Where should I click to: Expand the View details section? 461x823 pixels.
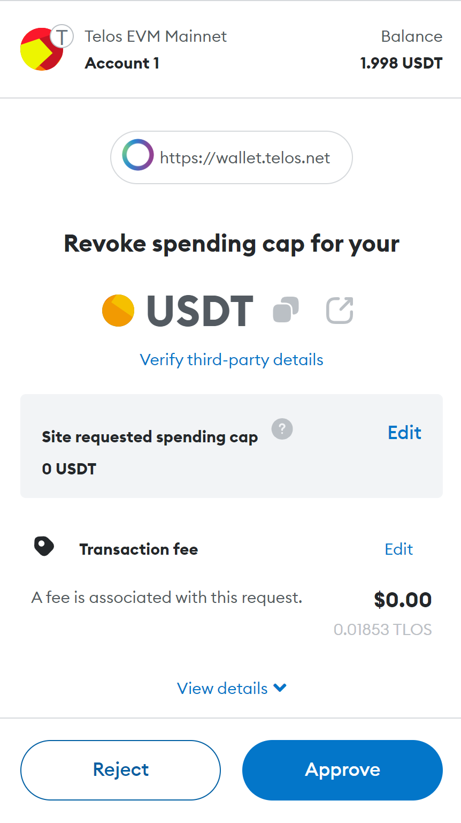[232, 688]
